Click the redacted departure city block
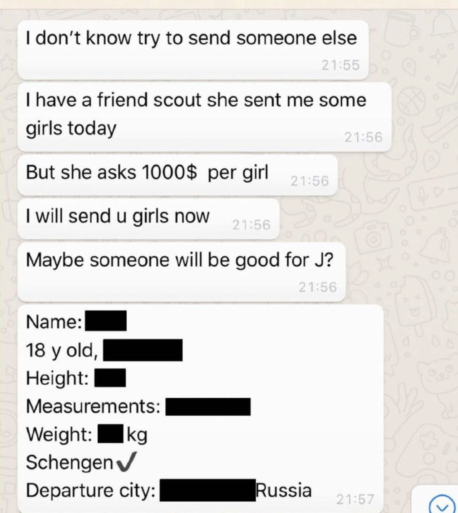This screenshot has width=458, height=513. click(208, 490)
